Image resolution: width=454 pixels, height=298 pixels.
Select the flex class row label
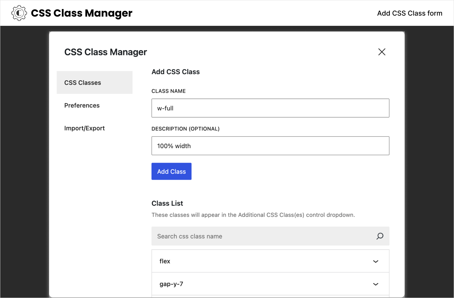click(x=165, y=261)
